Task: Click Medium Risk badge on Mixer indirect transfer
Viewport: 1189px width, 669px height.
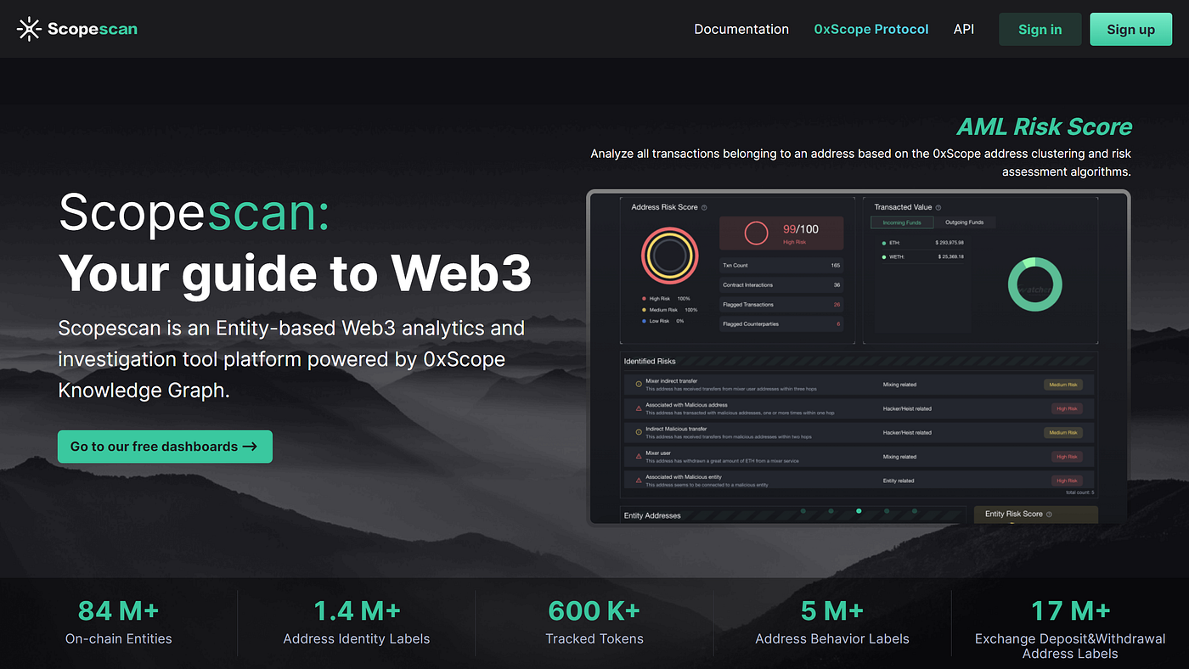Action: tap(1063, 385)
